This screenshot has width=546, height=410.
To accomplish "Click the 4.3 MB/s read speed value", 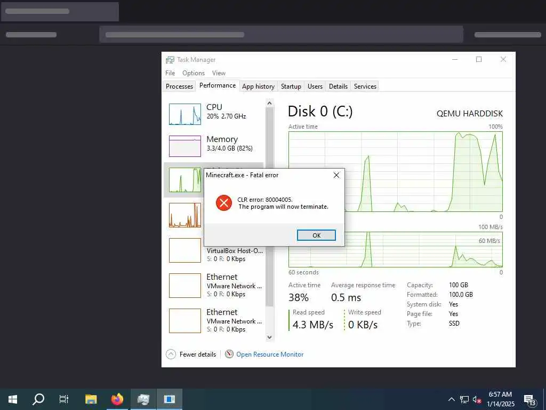I will 312,325.
